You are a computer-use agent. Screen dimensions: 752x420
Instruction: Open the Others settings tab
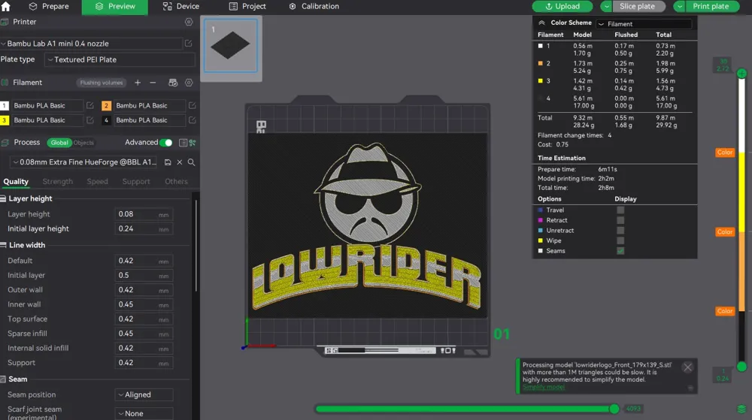(x=177, y=182)
